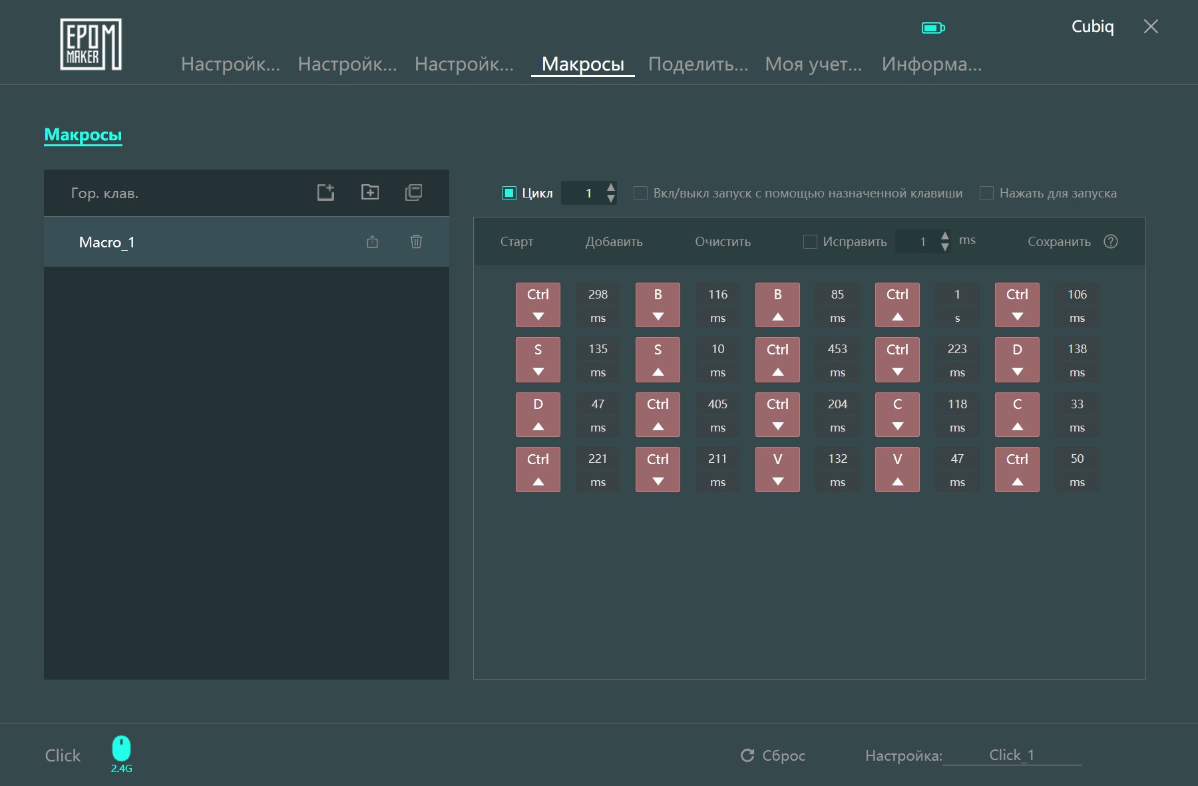
Task: Click the 85 ms delay tile
Action: [x=837, y=305]
